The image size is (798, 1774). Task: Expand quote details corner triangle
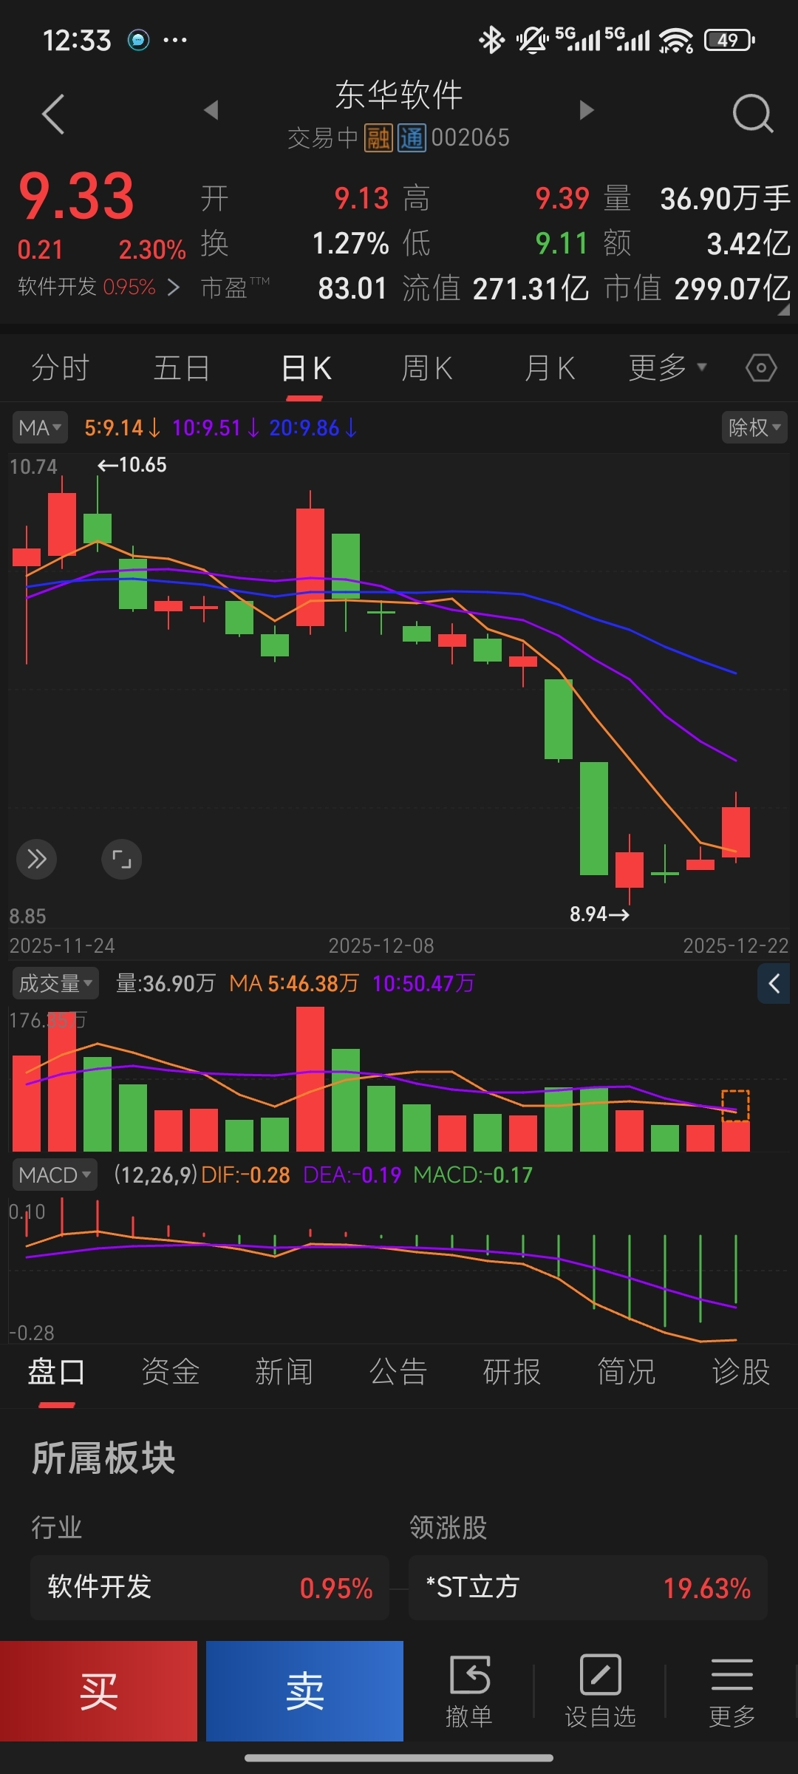click(783, 310)
